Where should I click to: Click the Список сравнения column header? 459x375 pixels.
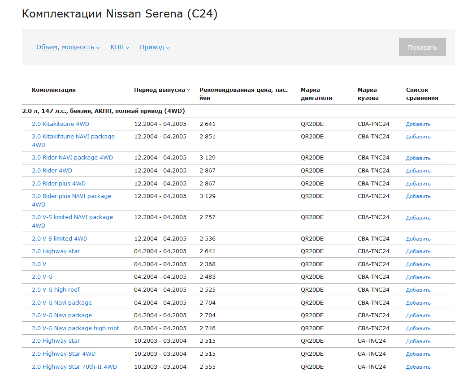click(422, 94)
